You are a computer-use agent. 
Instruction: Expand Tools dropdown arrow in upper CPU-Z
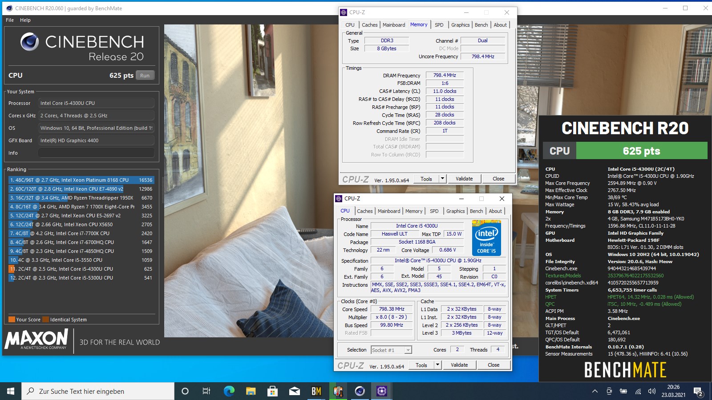click(442, 179)
